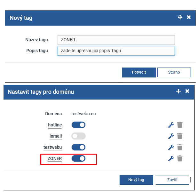Screen dimensions: 196x193
Task: Click into the Popis tagu field
Action: click(x=116, y=51)
